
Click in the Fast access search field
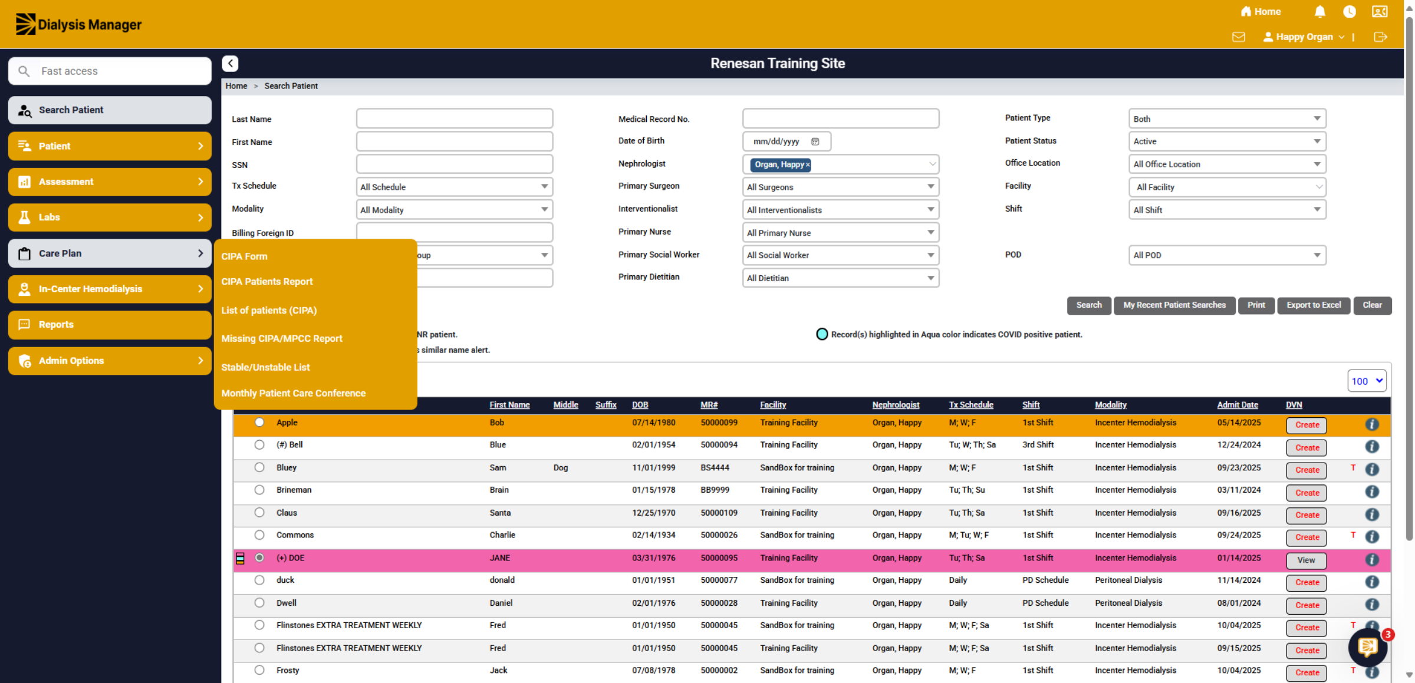tap(110, 71)
